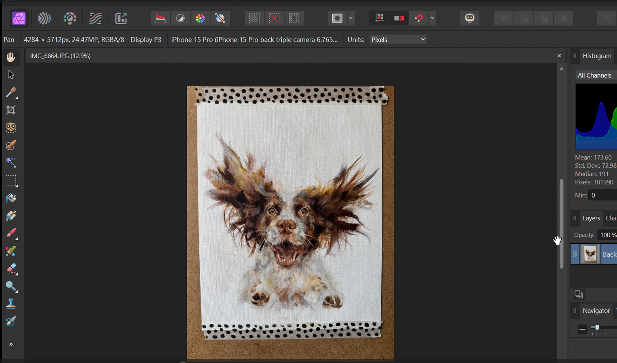
Task: Activate the Clone stamp tool
Action: [x=11, y=304]
